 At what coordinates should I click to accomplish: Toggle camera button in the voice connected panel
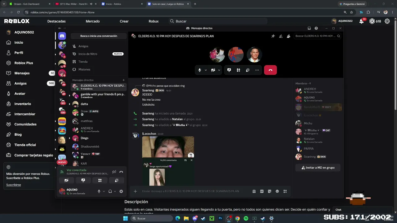pos(66,180)
